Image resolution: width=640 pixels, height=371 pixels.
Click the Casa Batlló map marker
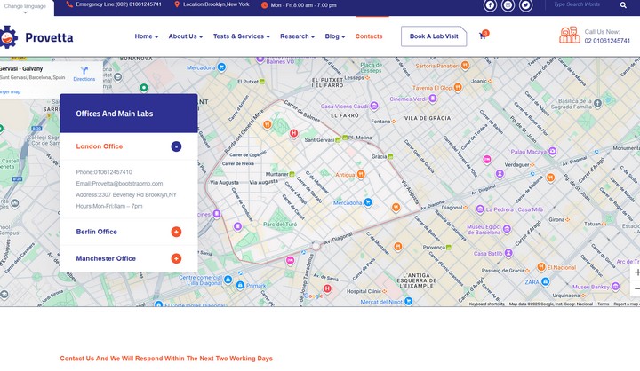pyautogui.click(x=508, y=253)
